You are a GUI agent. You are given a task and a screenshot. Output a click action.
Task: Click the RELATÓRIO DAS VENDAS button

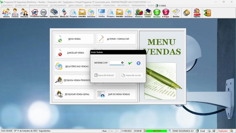coord(72,66)
